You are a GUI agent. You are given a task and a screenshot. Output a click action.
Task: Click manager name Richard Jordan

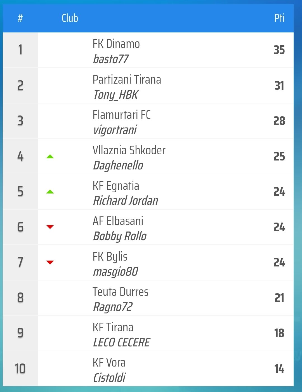(x=126, y=200)
